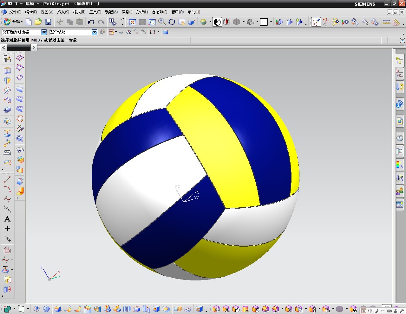Open a part file using folder icon
This screenshot has width=406, height=314.
[38, 22]
